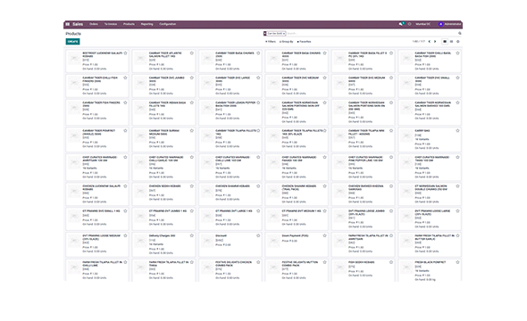Star the Delivery Charges 300 card

[191, 235]
